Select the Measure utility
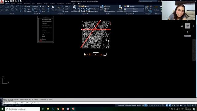Viewport: 197px width, 111px height. click(156, 8)
